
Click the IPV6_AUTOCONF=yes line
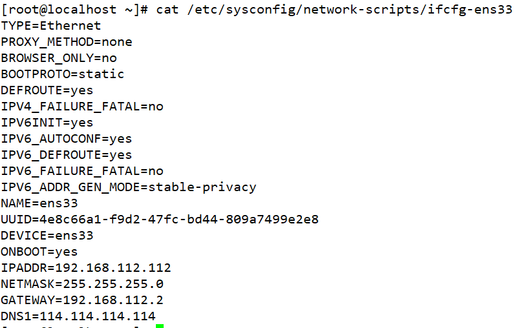(67, 139)
